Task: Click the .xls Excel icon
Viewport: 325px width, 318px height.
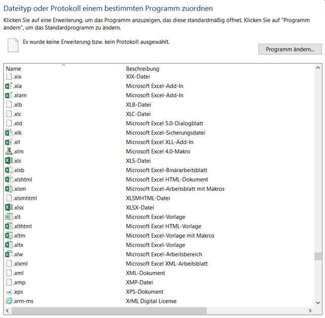Action: (x=9, y=161)
